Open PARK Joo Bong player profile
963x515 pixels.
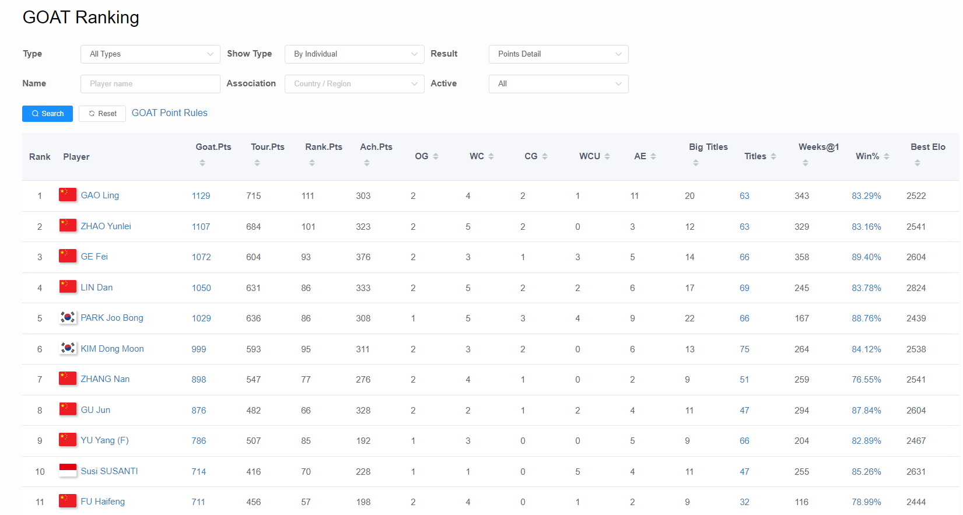pyautogui.click(x=112, y=318)
